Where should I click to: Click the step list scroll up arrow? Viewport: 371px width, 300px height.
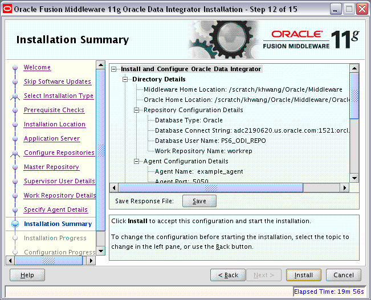[101, 65]
